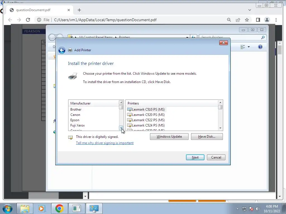Cancel the Add Printer wizard

pyautogui.click(x=216, y=157)
